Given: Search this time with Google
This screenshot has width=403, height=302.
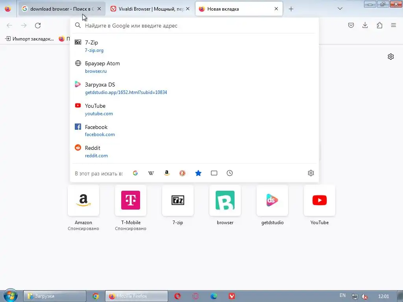Looking at the screenshot, I should pos(135,173).
